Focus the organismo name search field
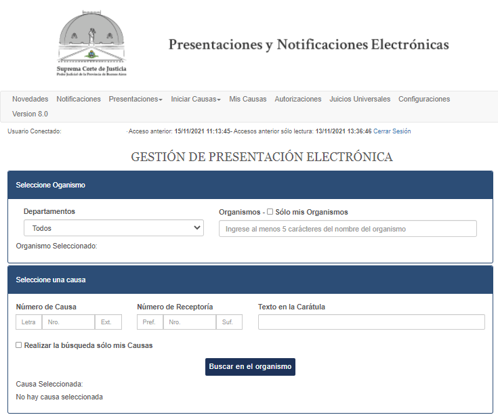Viewport: 498px width, 415px height. pos(348,229)
